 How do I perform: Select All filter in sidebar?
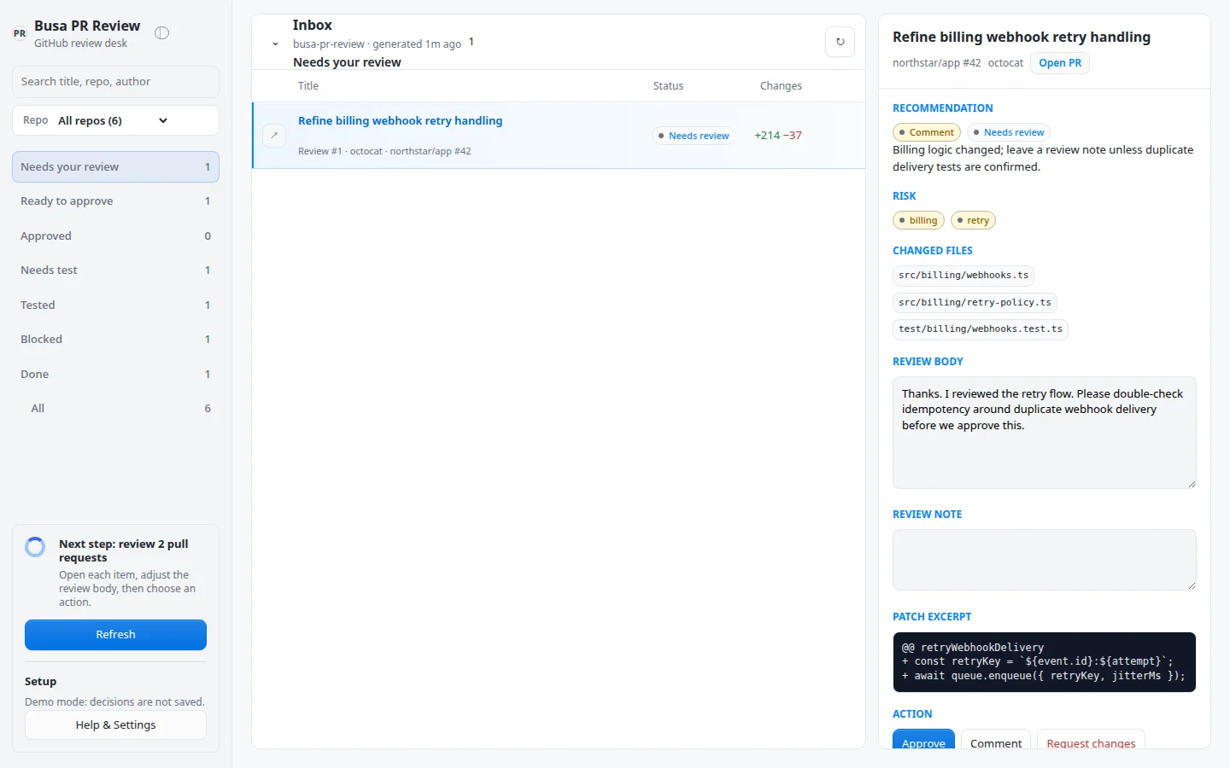coord(115,409)
